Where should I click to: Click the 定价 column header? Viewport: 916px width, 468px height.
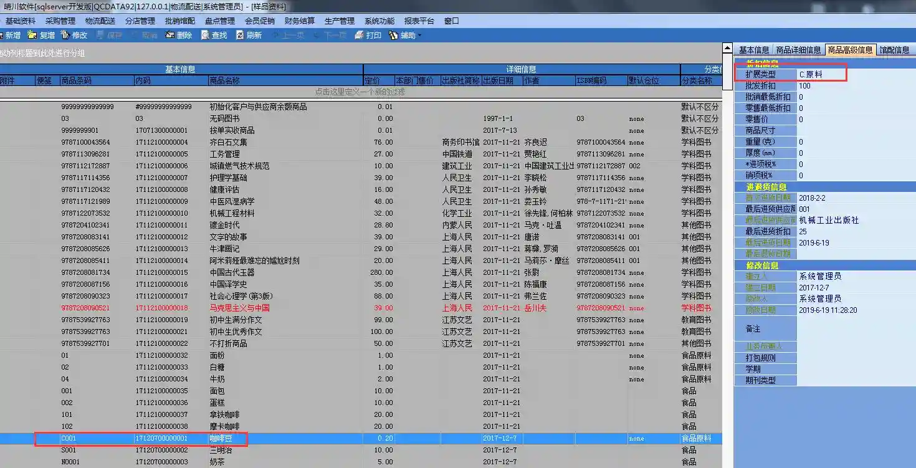click(x=378, y=80)
